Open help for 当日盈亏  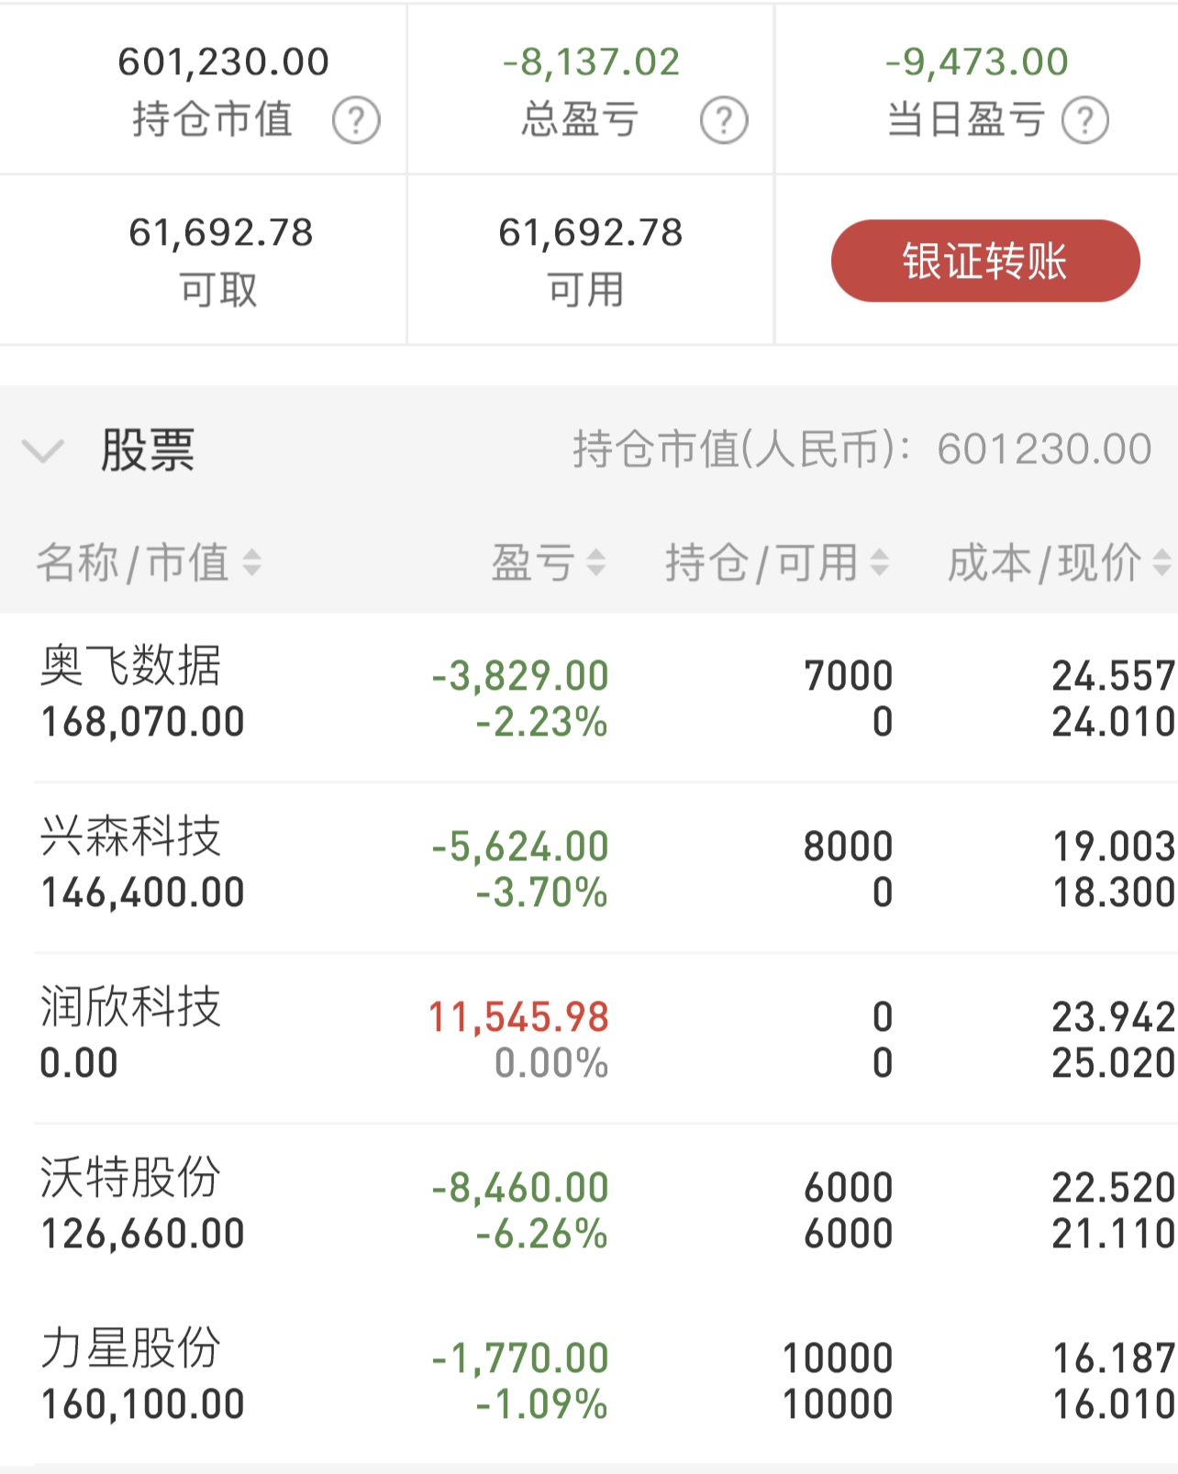click(1085, 120)
